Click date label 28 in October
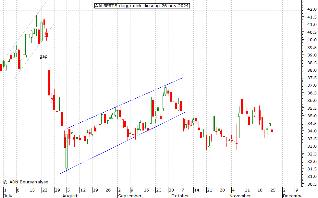Screen dimensions: 318x198 [222, 190]
